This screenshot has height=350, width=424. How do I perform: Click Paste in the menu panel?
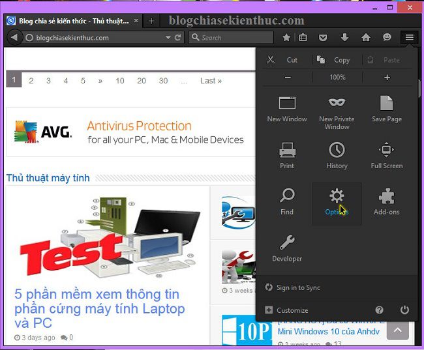[387, 60]
